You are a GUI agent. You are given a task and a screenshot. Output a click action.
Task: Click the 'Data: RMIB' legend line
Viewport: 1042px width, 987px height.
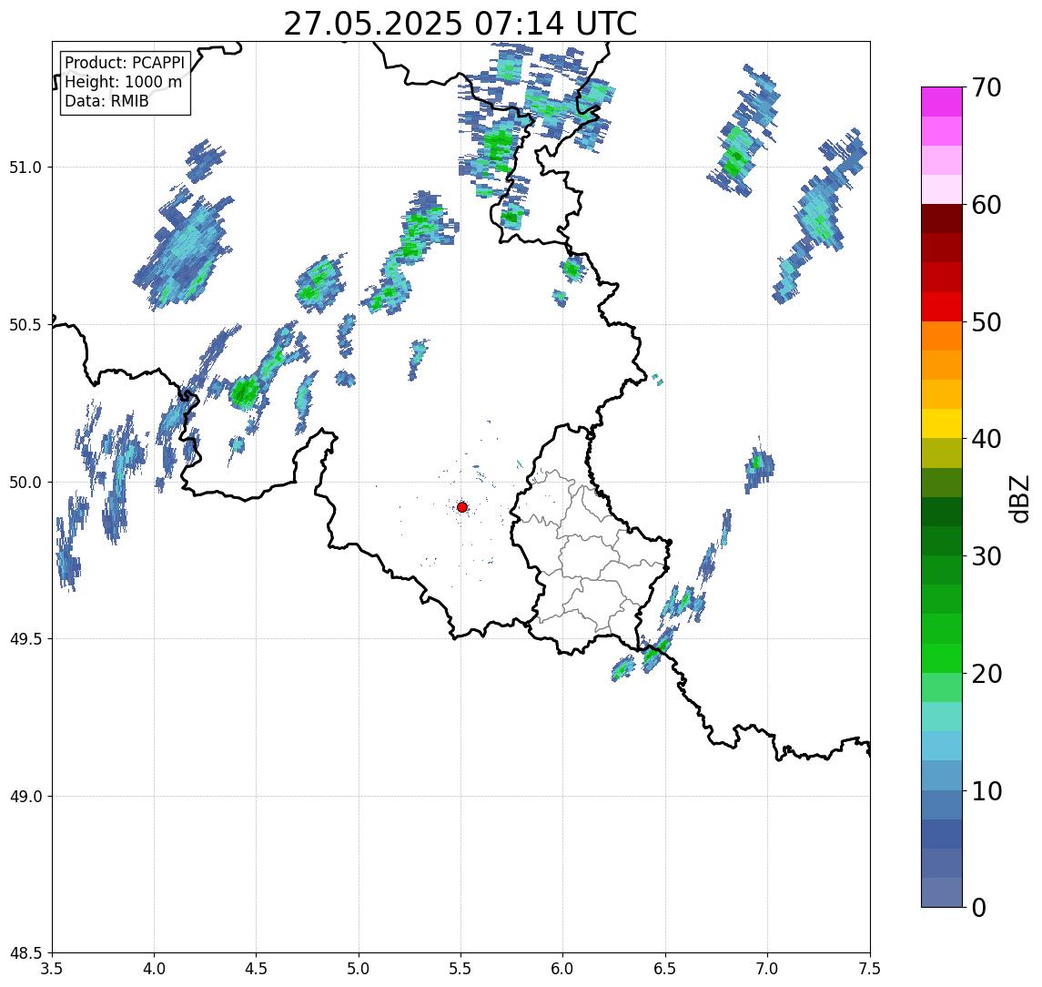pyautogui.click(x=107, y=102)
